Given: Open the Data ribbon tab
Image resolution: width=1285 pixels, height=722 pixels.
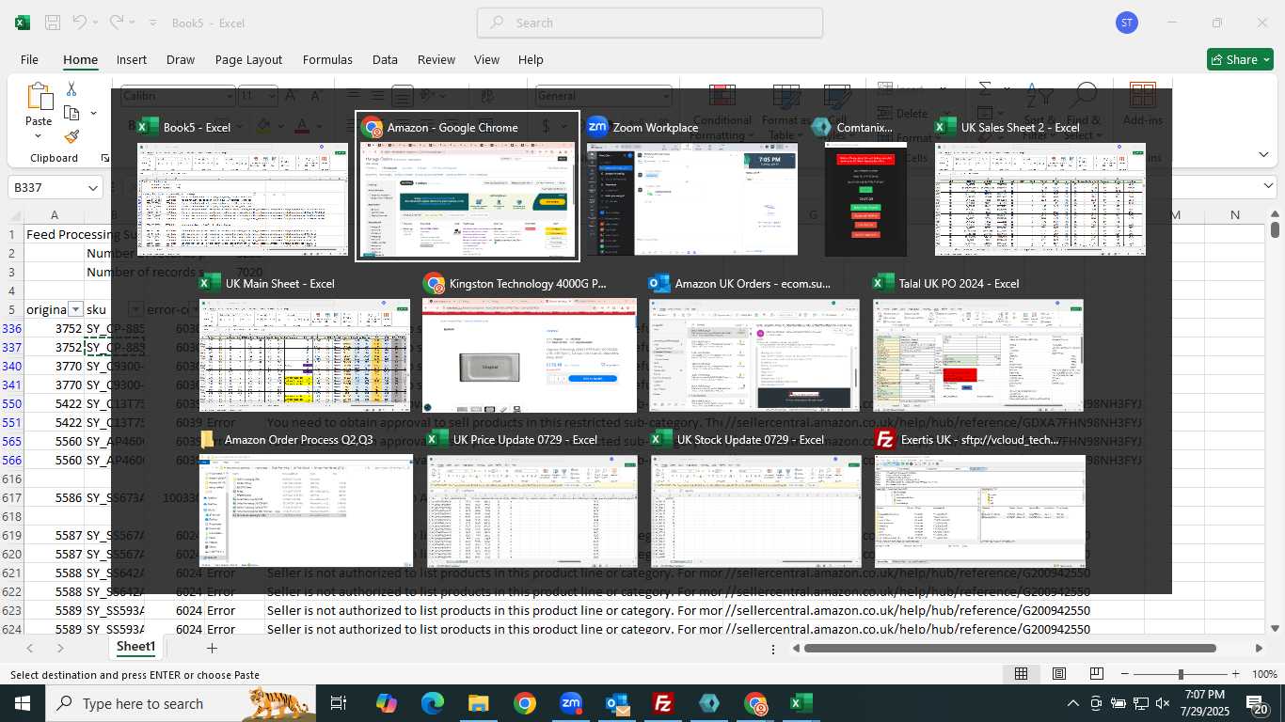Looking at the screenshot, I should click(x=385, y=59).
